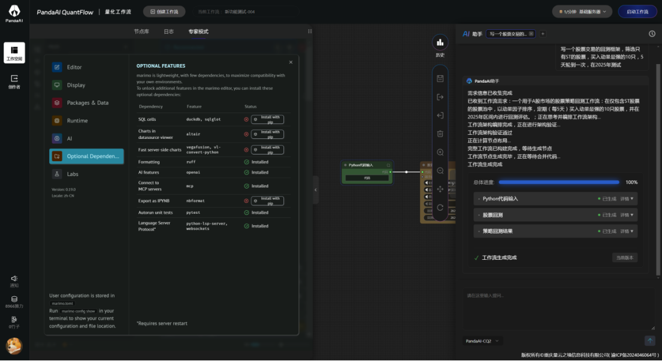The height and width of the screenshot is (361, 662).
Task: Click the send arrow button in chat
Action: 649,340
